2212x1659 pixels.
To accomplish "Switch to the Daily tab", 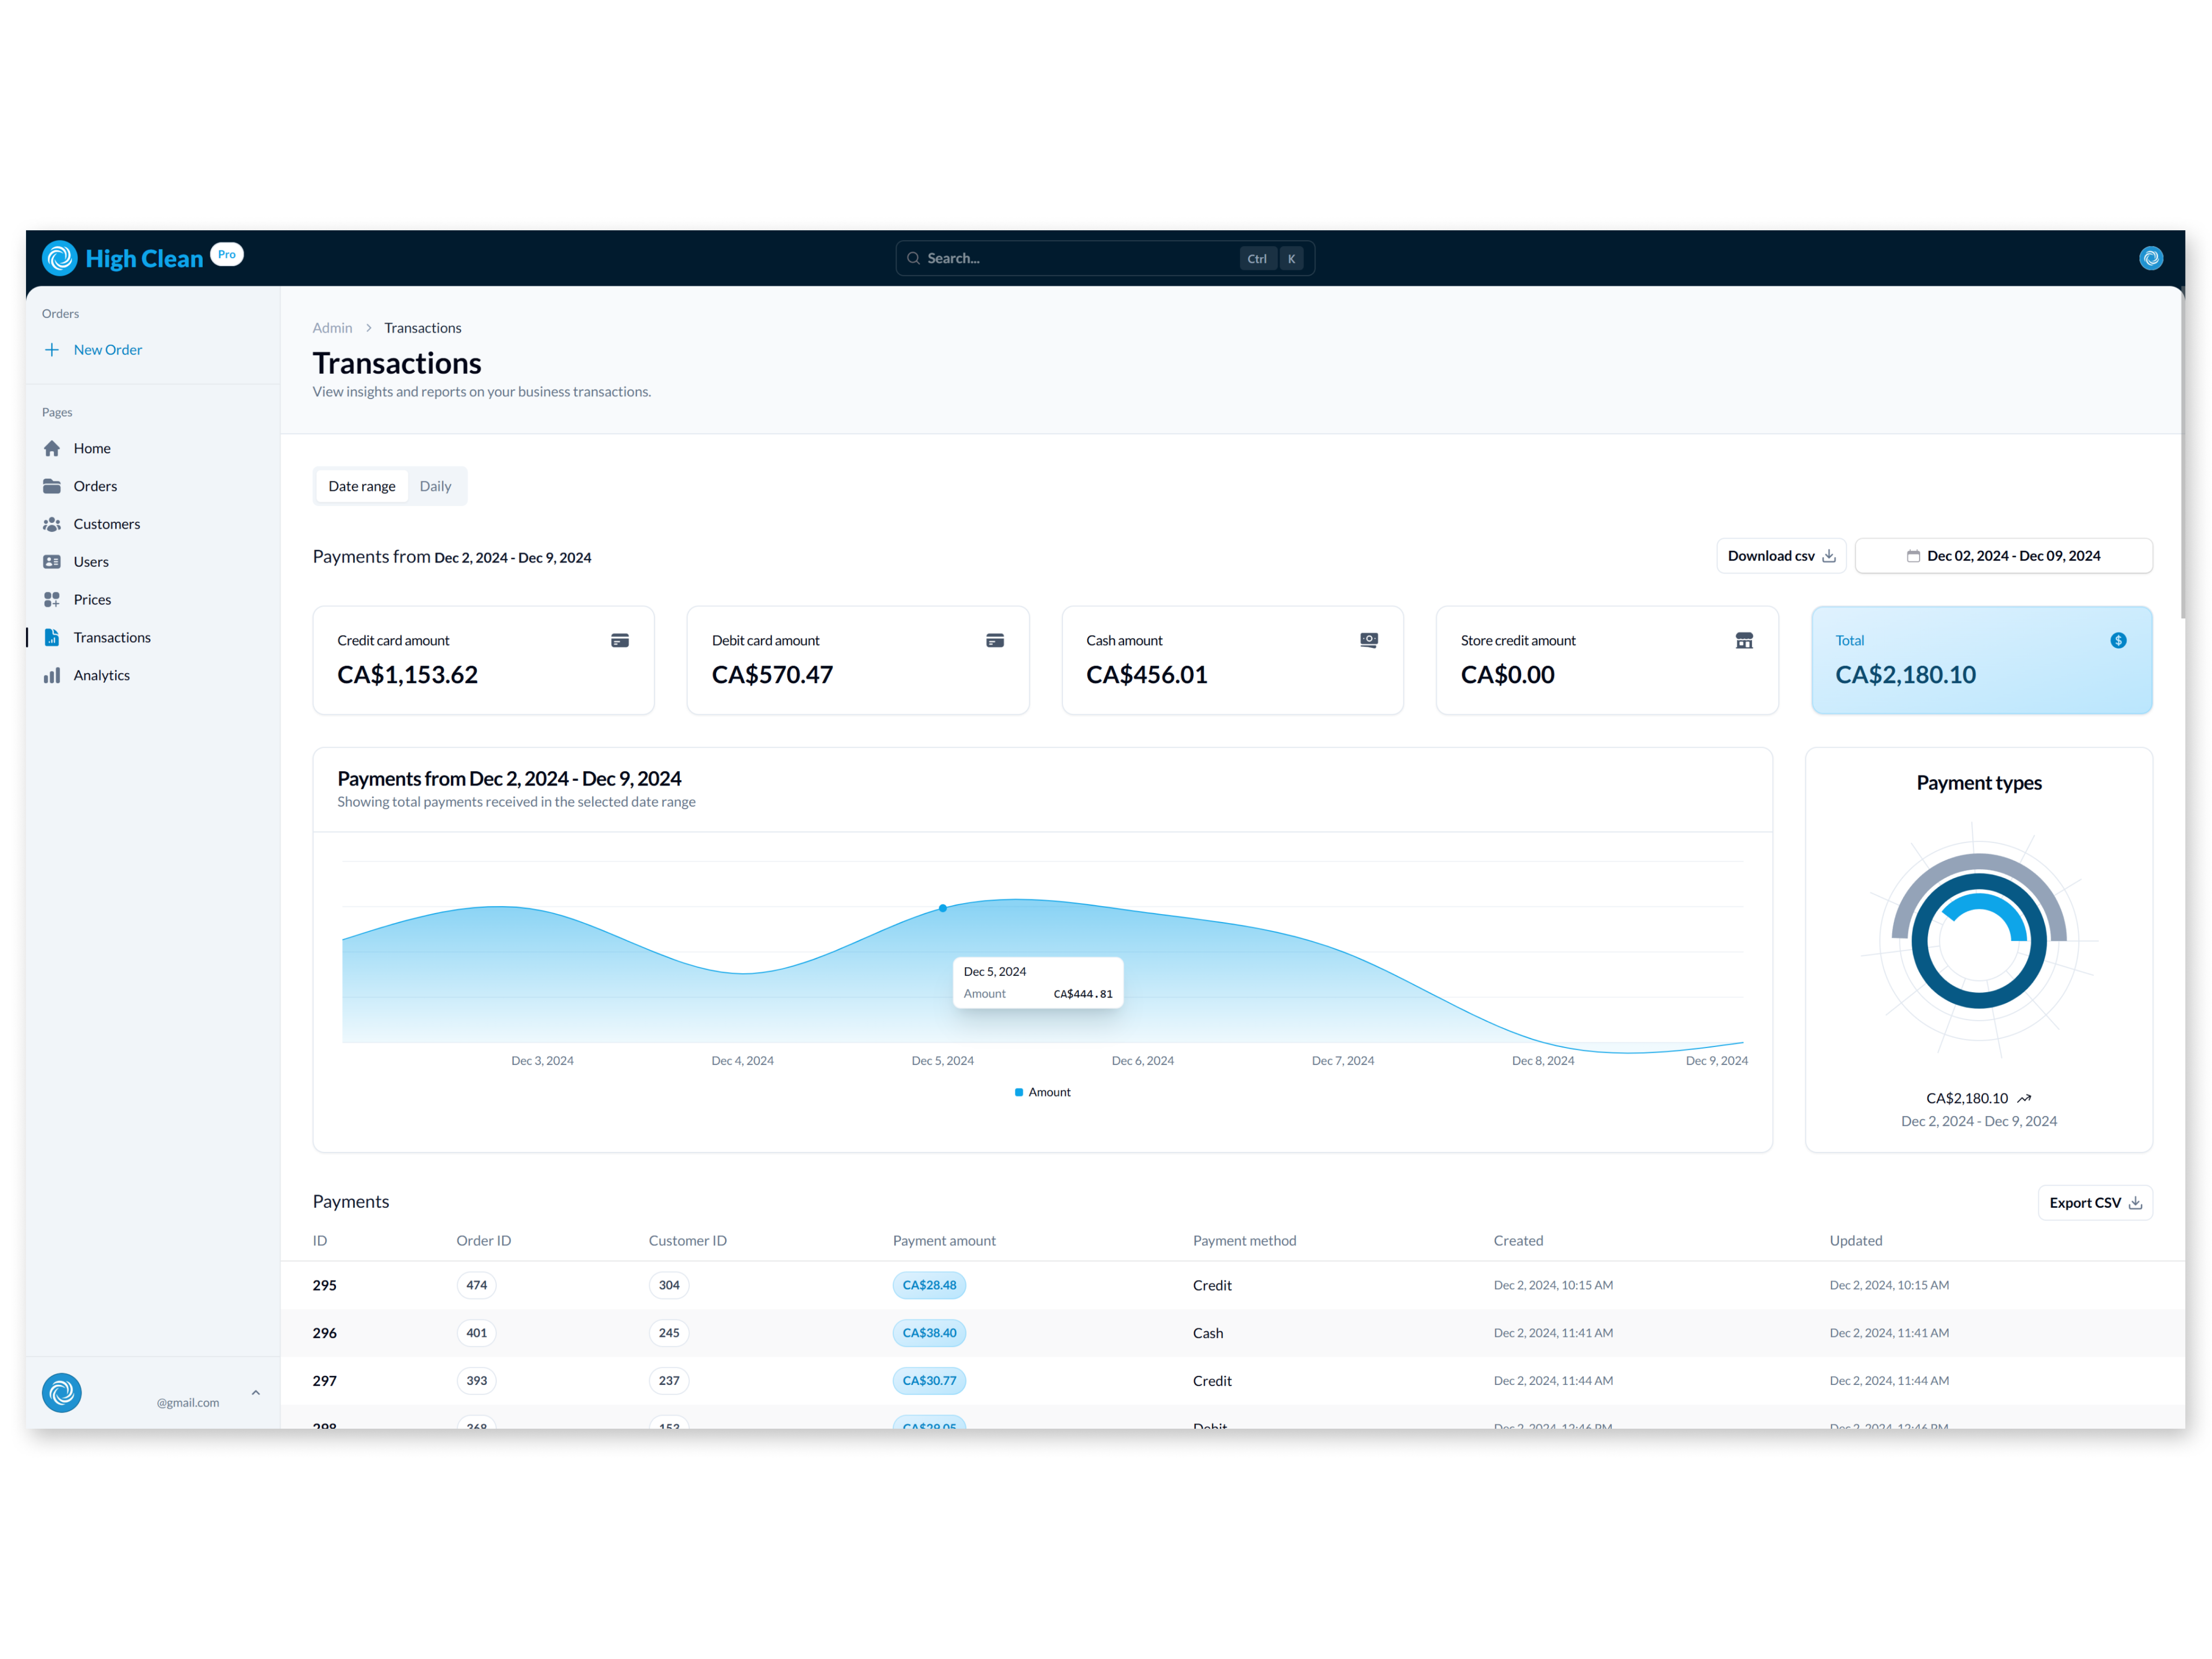I will pos(436,486).
